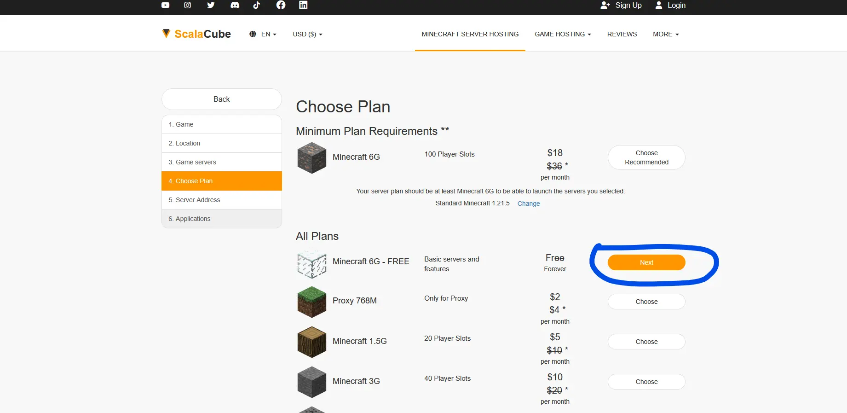The image size is (847, 413).
Task: Click the Minecraft 6G - FREE block icon
Action: [x=312, y=264]
